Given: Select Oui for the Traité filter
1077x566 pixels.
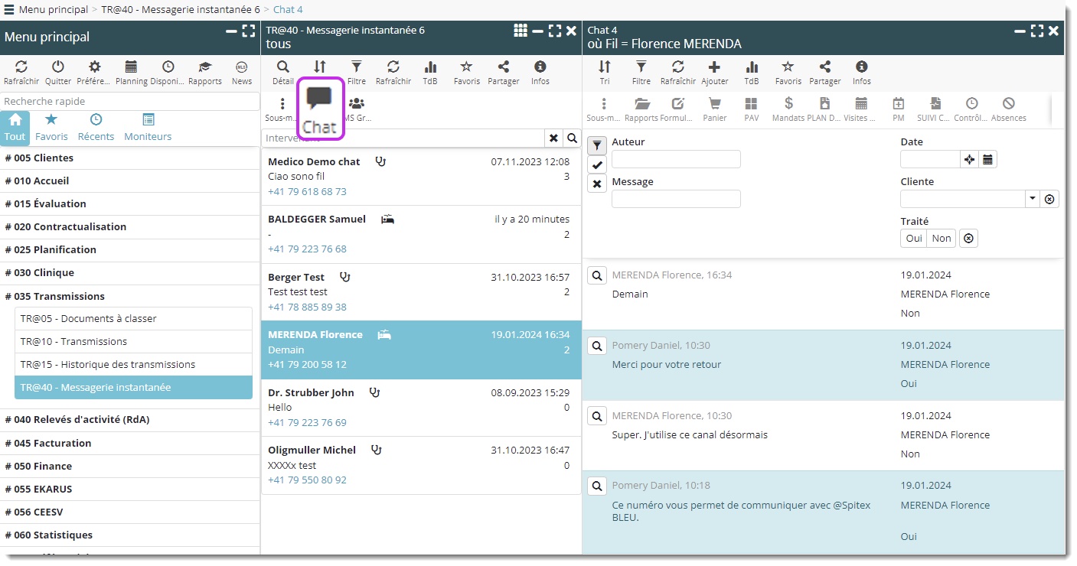Looking at the screenshot, I should click(x=914, y=238).
